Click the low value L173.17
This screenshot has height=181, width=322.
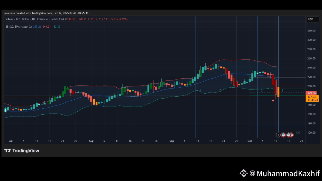pyautogui.click(x=92, y=19)
